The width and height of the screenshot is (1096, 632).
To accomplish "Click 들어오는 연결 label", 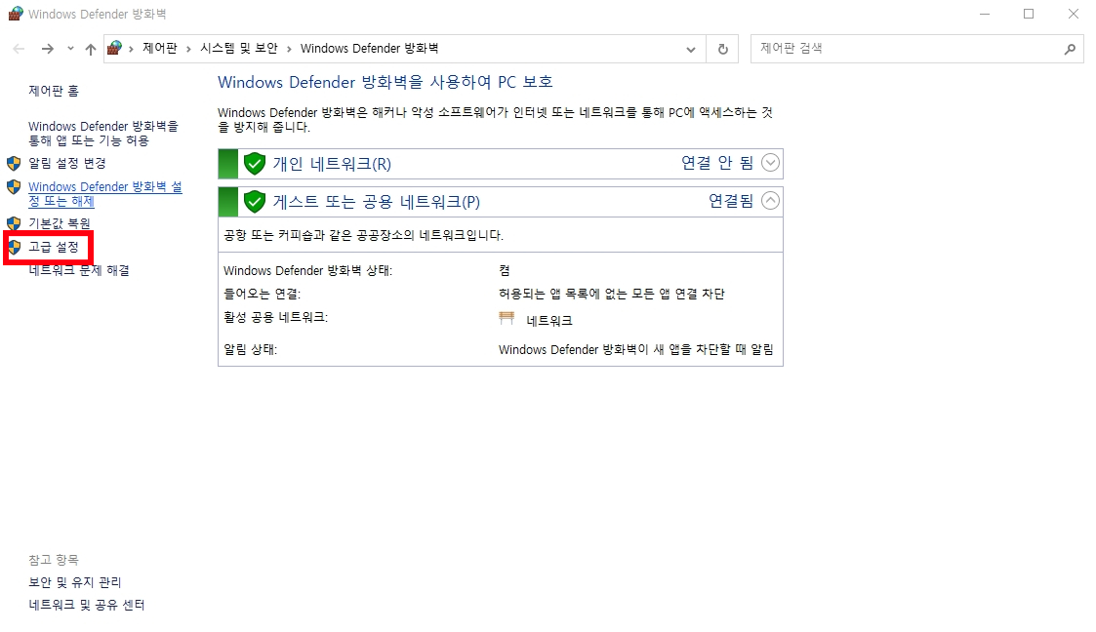I will click(x=263, y=294).
